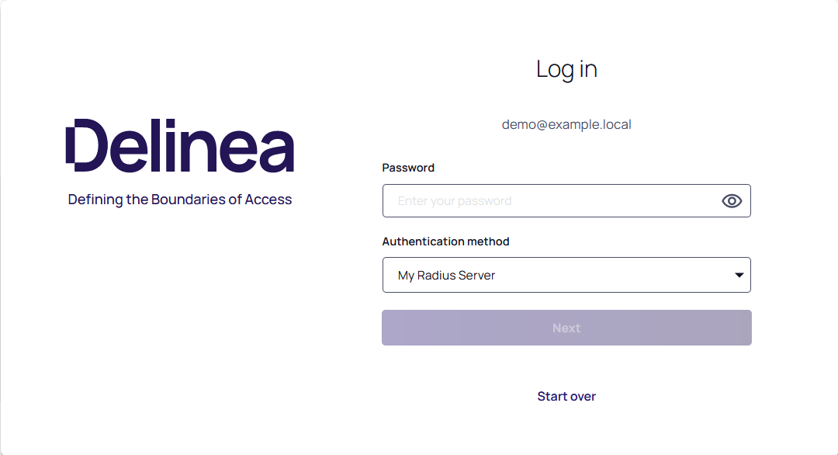Click the "Defining the Boundaries of Access" tagline

tap(180, 200)
